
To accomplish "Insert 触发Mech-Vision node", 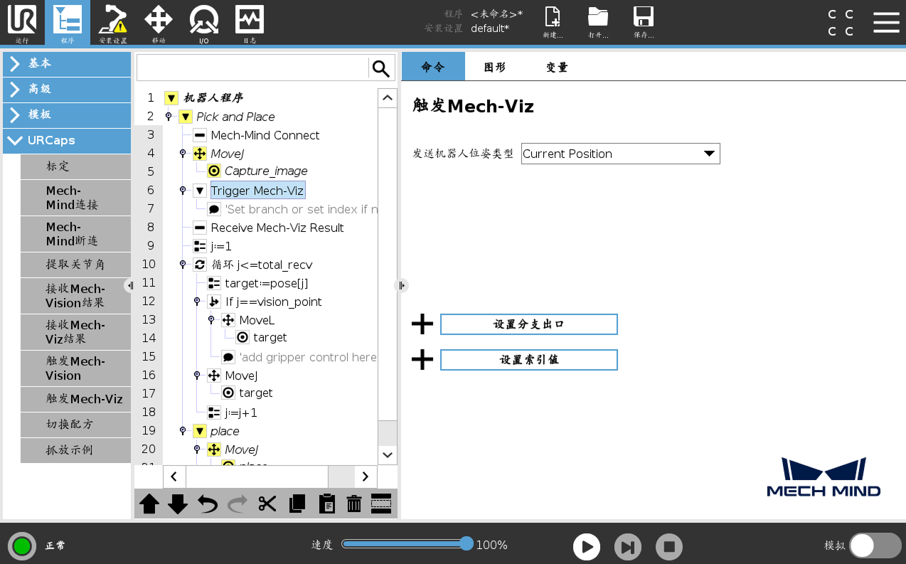I will click(75, 368).
